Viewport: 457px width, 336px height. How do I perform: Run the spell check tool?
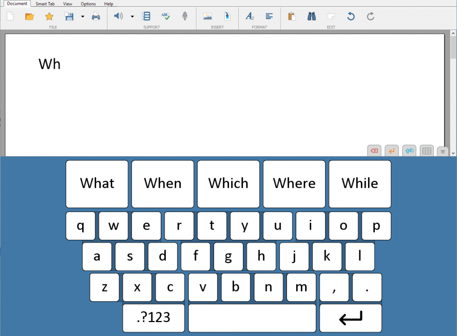click(165, 17)
